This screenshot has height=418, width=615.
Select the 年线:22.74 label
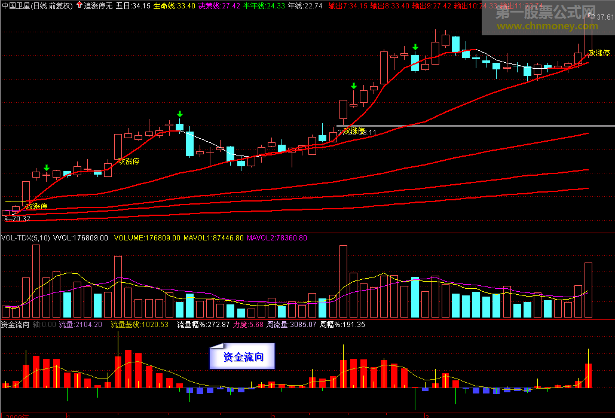coord(305,6)
